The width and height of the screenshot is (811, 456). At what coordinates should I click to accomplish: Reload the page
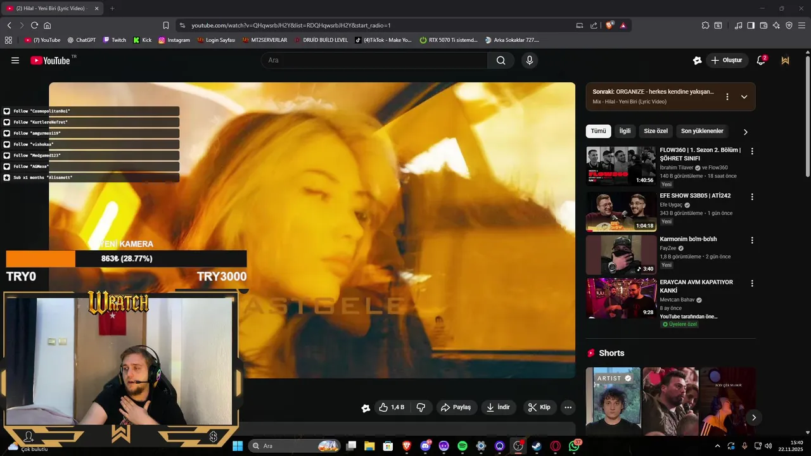click(34, 25)
